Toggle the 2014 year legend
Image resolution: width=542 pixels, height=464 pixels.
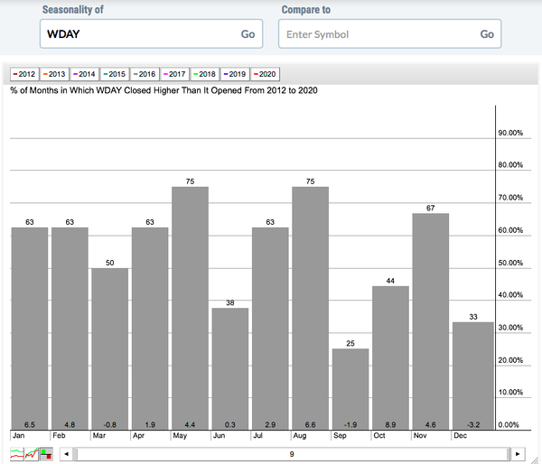[84, 75]
